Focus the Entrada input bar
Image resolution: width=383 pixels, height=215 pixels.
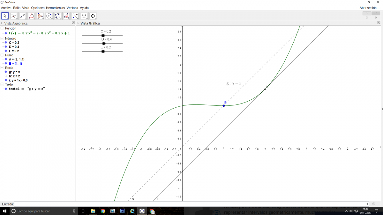click(191, 204)
